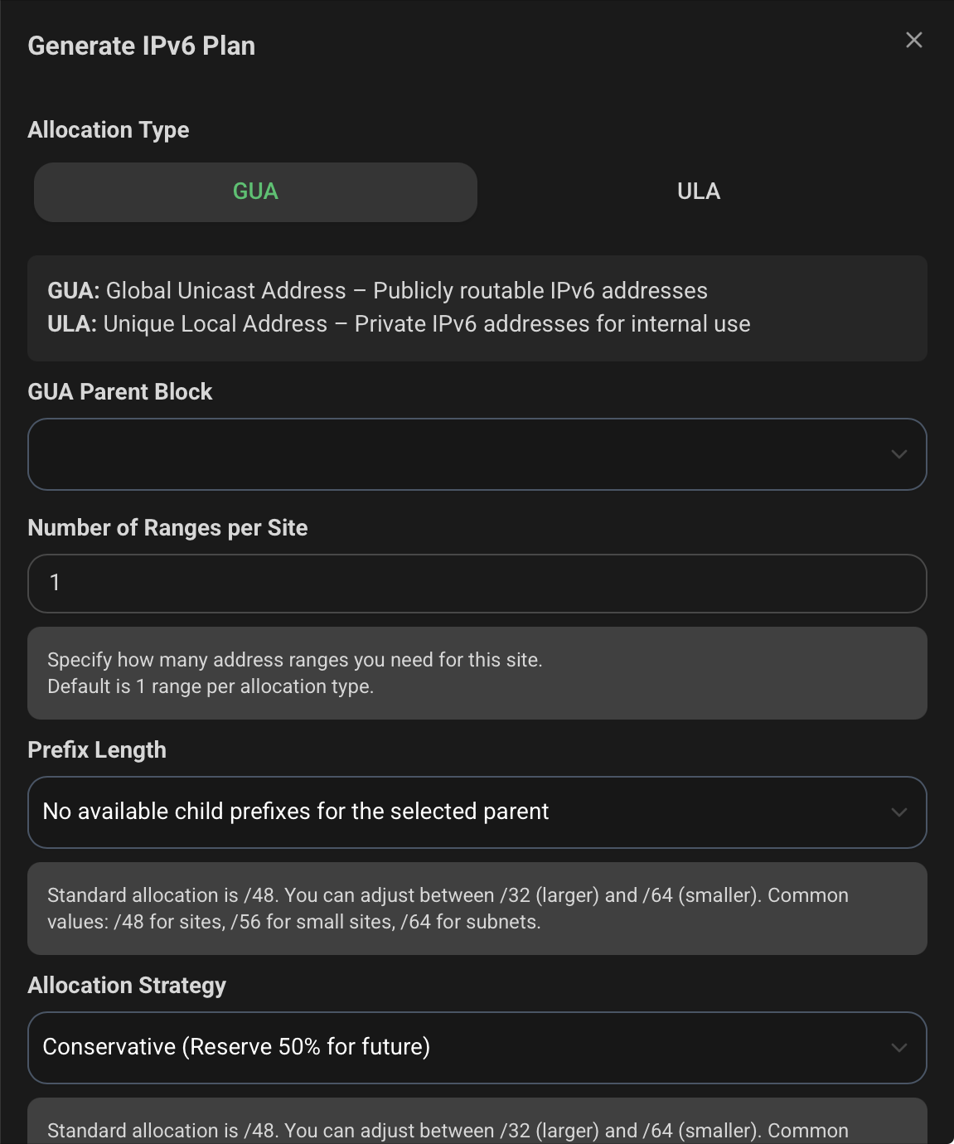This screenshot has width=954, height=1144.
Task: Close the Generate IPv6 Plan dialog
Action: pyautogui.click(x=914, y=40)
